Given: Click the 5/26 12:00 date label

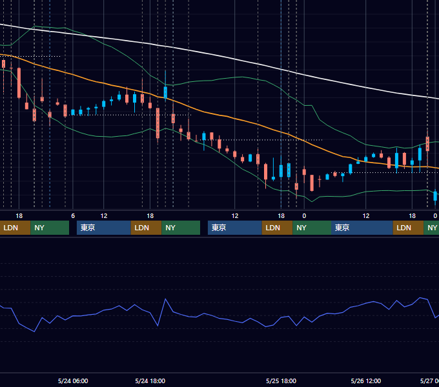Looking at the screenshot, I should pyautogui.click(x=366, y=381).
